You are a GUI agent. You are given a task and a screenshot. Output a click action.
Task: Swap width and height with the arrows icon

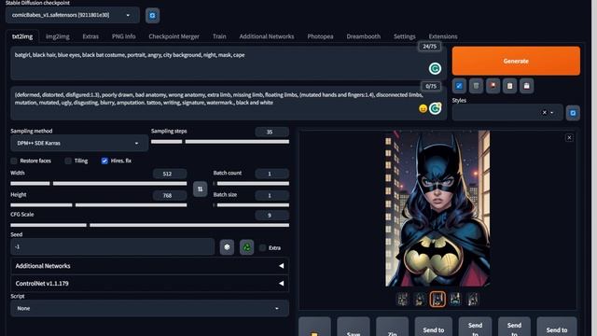(200, 189)
